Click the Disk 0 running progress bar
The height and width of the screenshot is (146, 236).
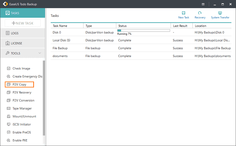click(143, 31)
